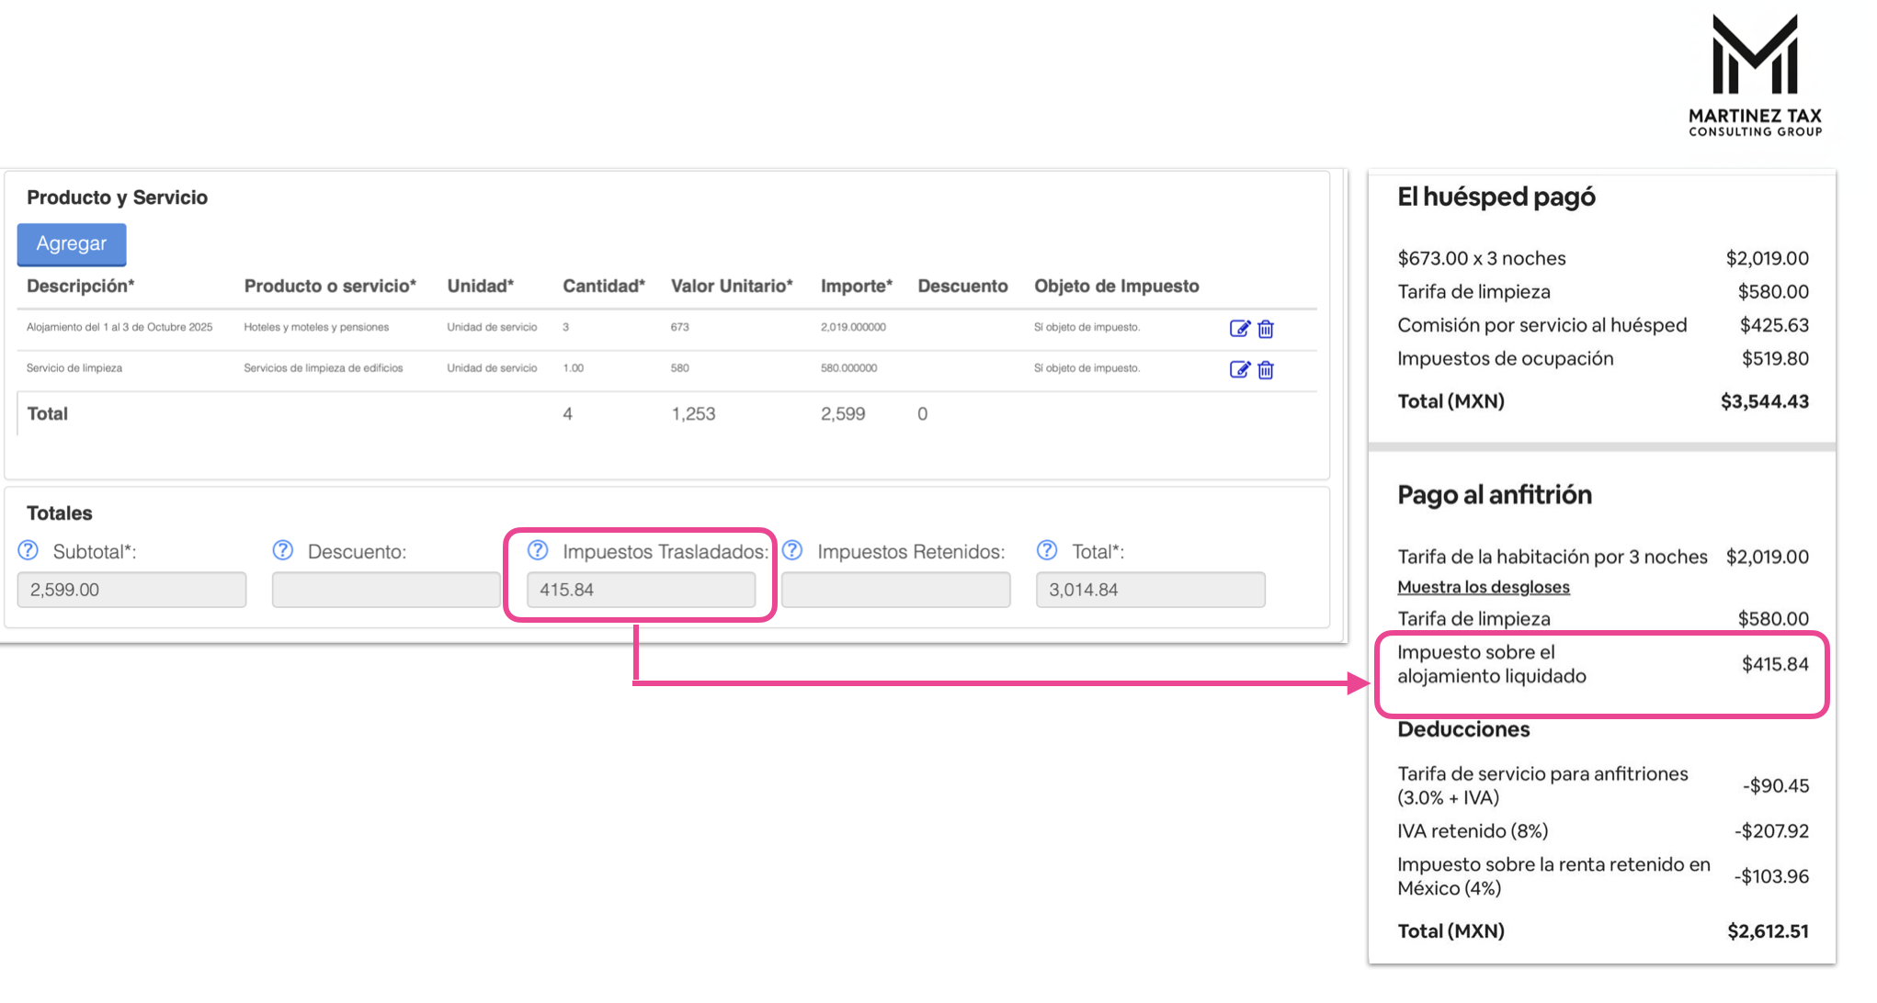Image resolution: width=1877 pixels, height=1003 pixels.
Task: Delete the Servicio de limpieza row
Action: tap(1266, 369)
